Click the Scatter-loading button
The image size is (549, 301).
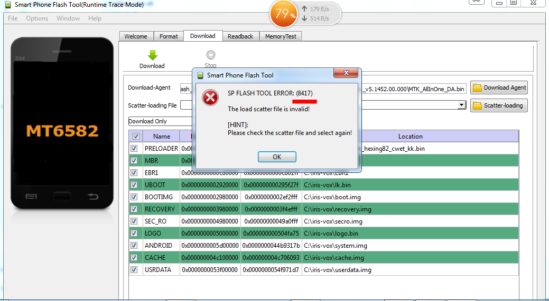(x=499, y=105)
